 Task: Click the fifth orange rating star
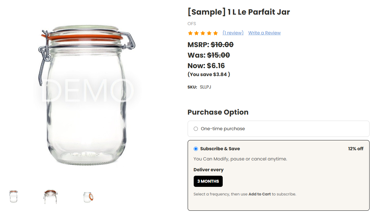216,33
